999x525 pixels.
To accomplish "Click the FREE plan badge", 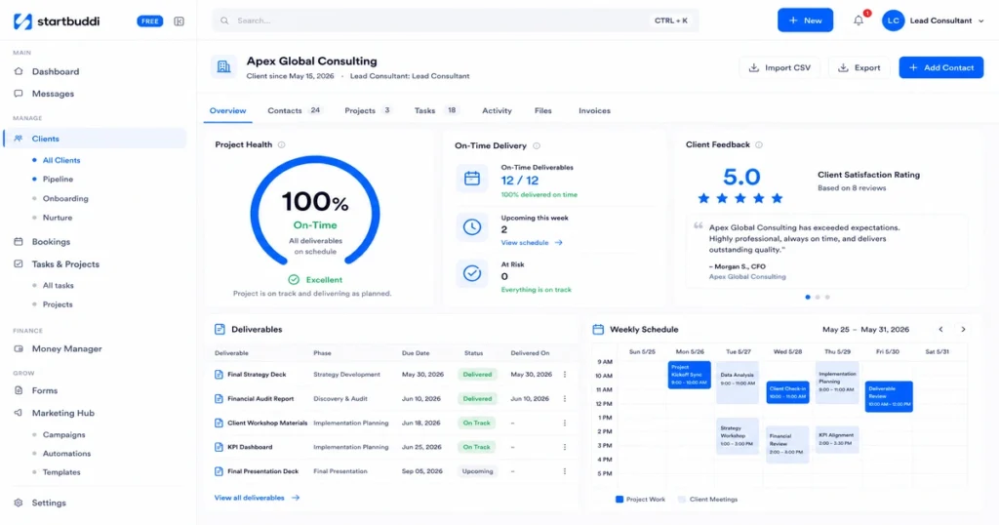I will coord(149,21).
